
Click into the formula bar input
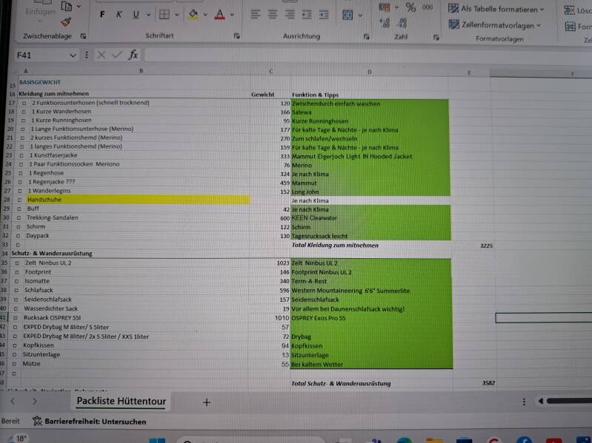coord(368,55)
